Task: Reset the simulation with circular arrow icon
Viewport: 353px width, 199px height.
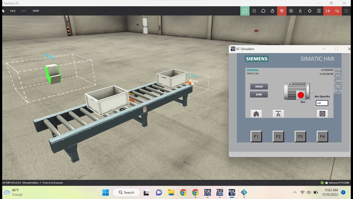Action: click(263, 11)
